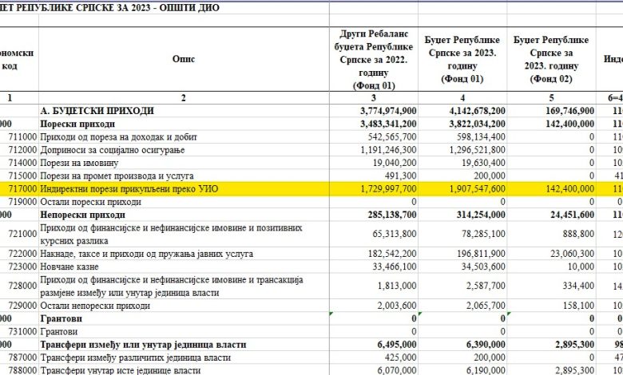Click the code cell 711000
The image size is (623, 375).
[x=22, y=137]
